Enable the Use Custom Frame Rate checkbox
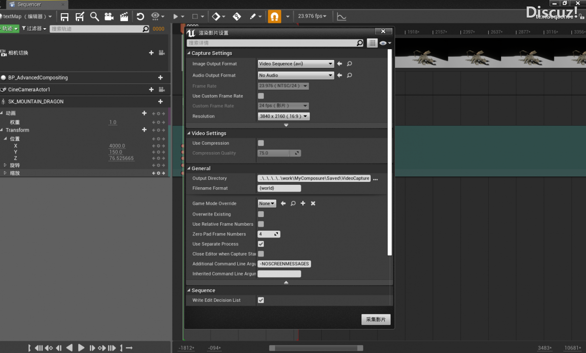The image size is (586, 353). (261, 96)
